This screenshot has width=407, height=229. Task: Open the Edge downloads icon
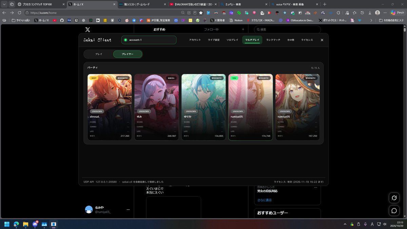pyautogui.click(x=370, y=13)
